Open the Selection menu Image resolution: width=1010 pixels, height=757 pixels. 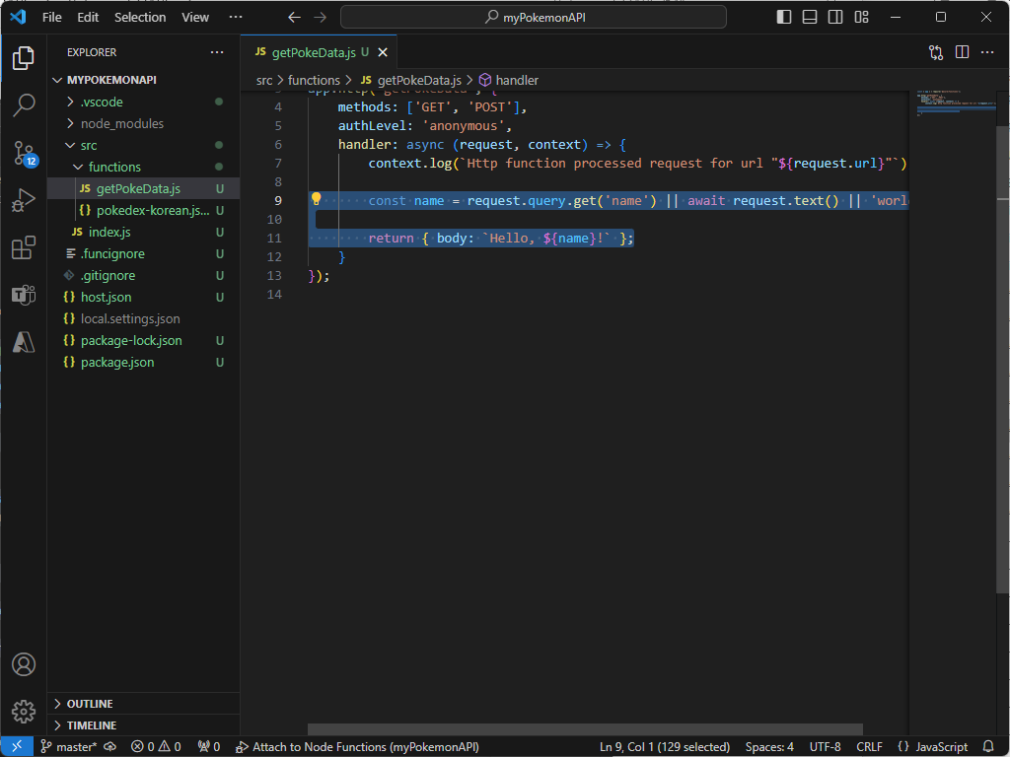coord(140,18)
